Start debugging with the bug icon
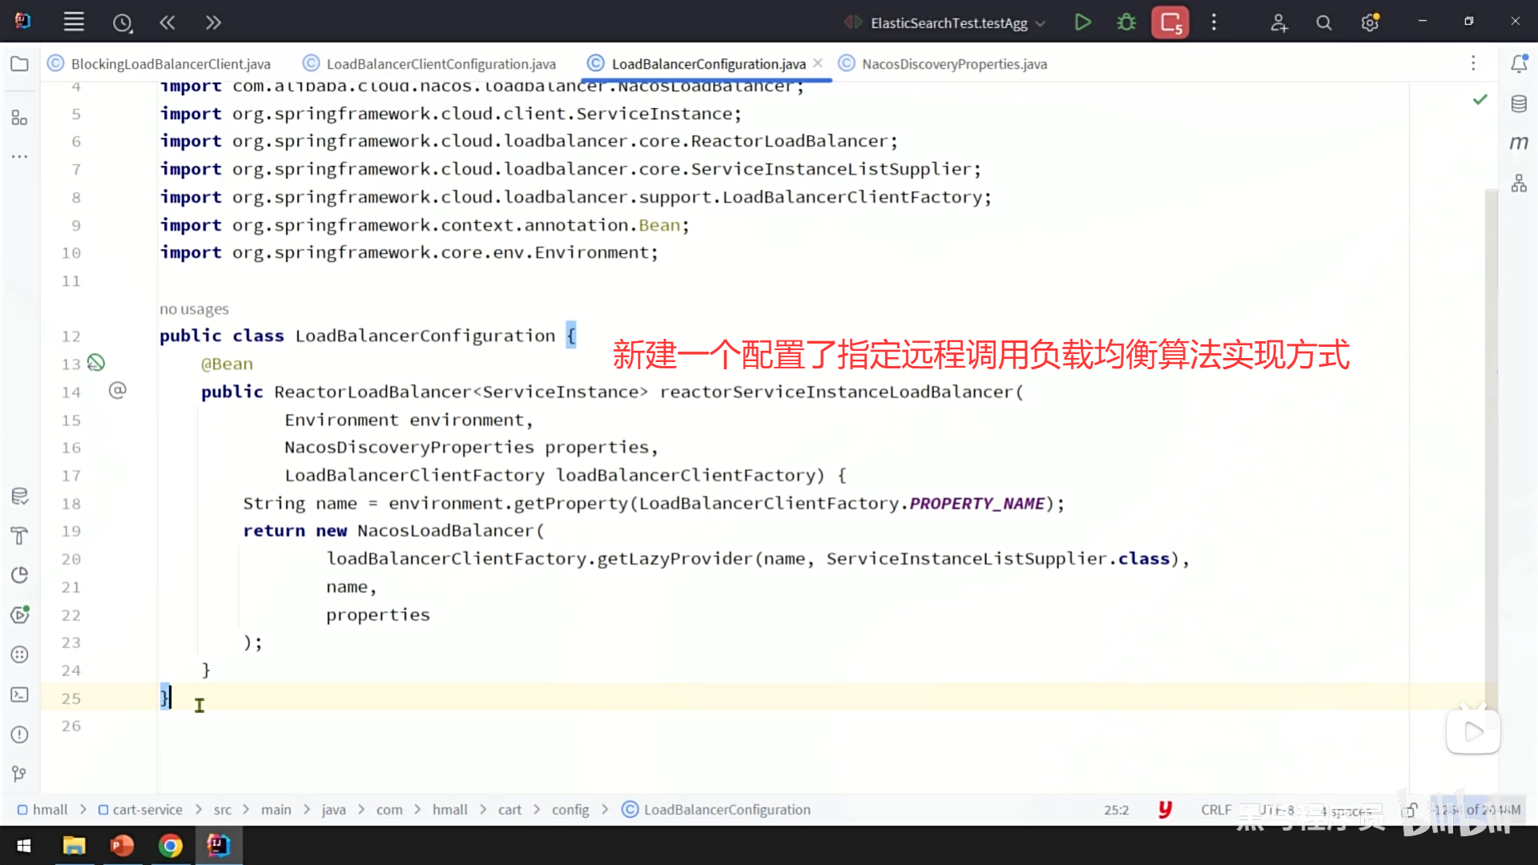 1126,22
